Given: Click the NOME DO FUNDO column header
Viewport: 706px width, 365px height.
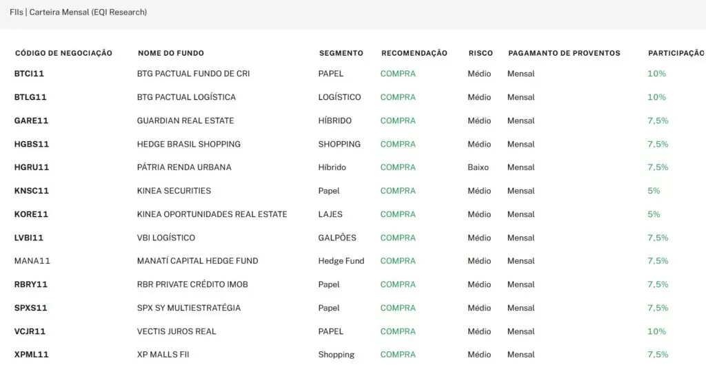Looking at the screenshot, I should (x=171, y=53).
